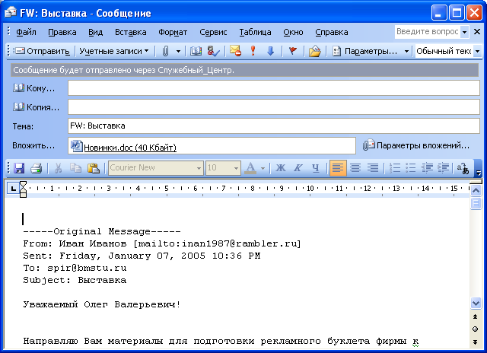Image resolution: width=487 pixels, height=353 pixels.
Task: Click the Copy icon
Action: click(75, 168)
